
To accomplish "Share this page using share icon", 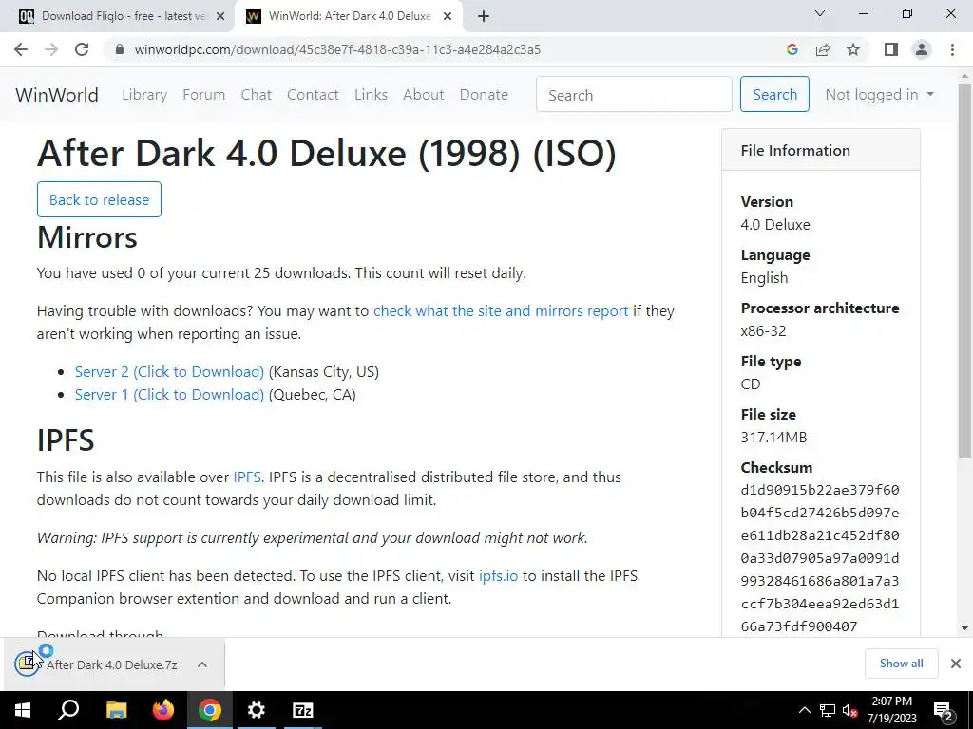I will [x=823, y=49].
